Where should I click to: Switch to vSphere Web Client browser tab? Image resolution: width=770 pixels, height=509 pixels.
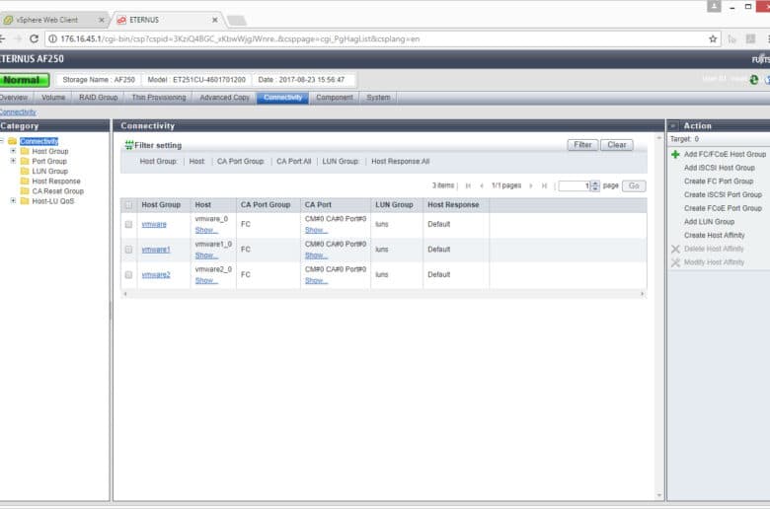53,20
